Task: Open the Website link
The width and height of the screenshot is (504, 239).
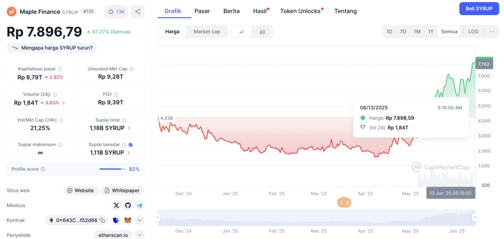Action: click(81, 190)
